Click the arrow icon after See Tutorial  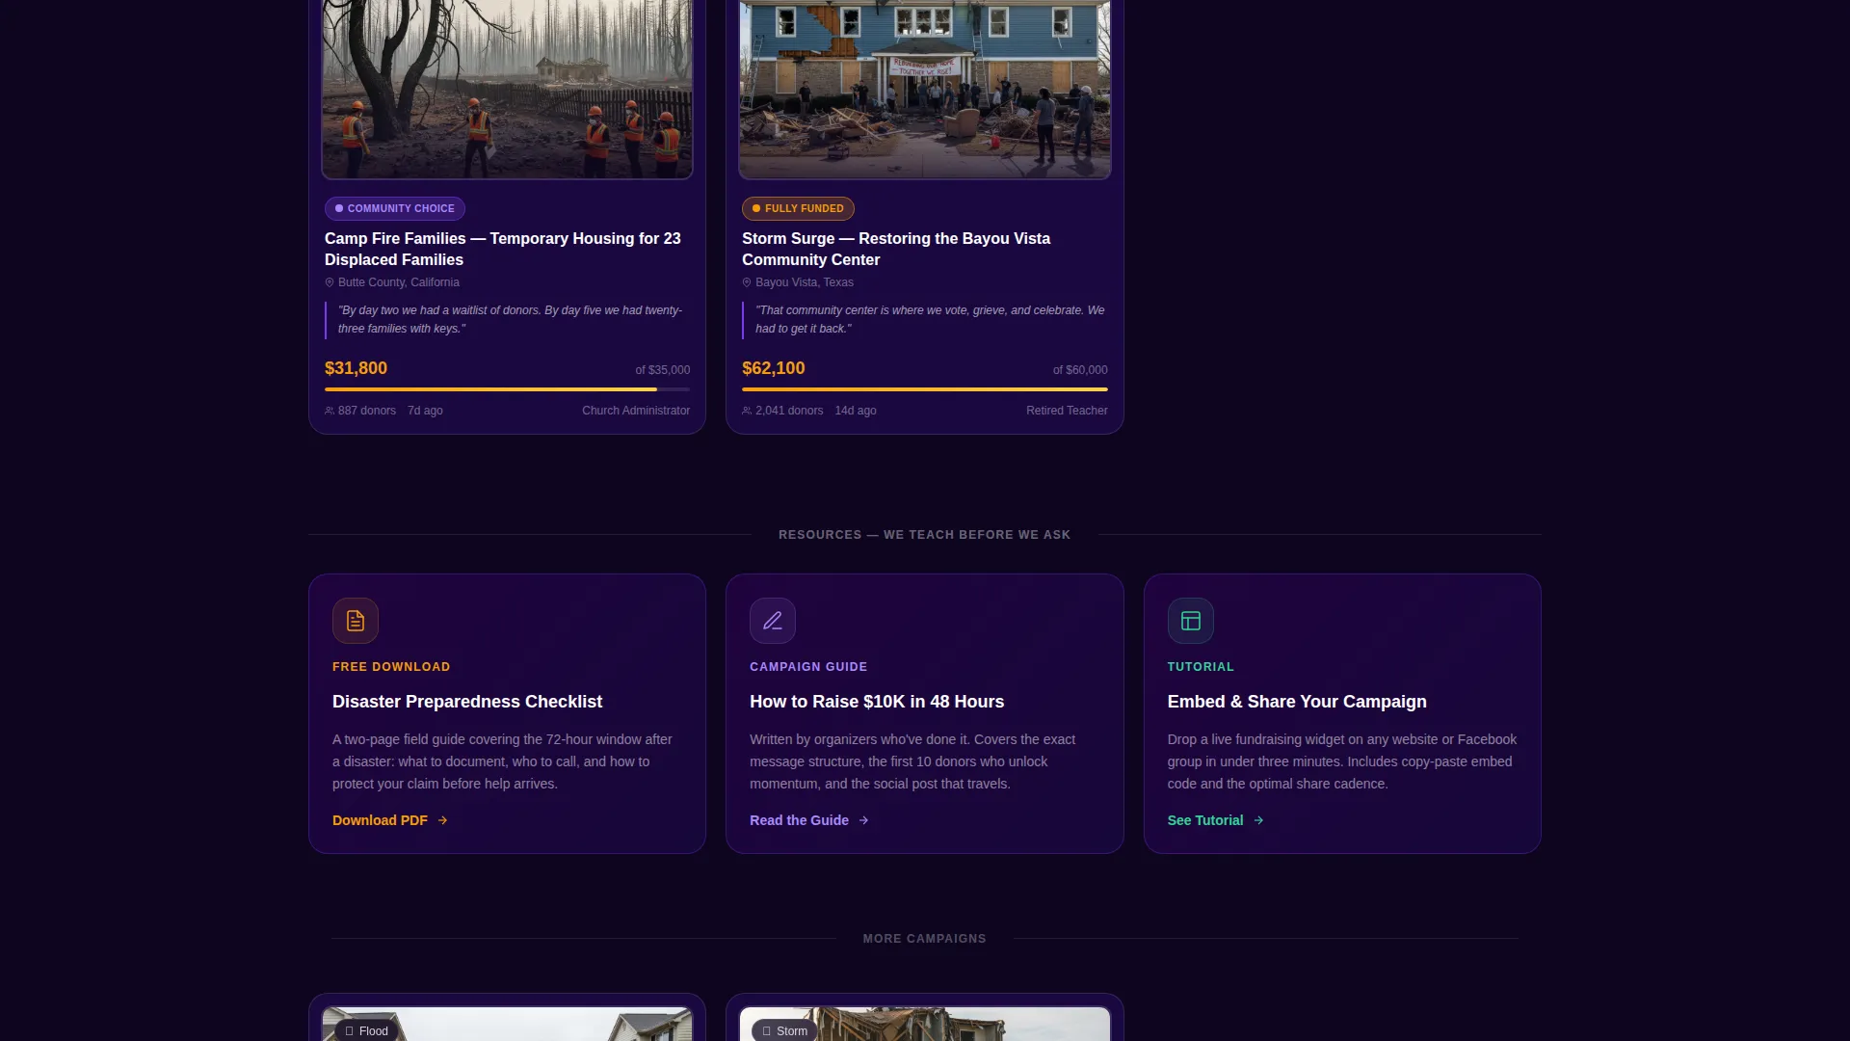(x=1258, y=820)
